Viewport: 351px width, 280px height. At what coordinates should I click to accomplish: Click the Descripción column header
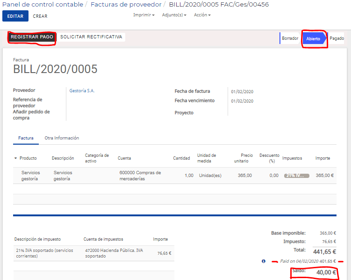click(x=63, y=158)
